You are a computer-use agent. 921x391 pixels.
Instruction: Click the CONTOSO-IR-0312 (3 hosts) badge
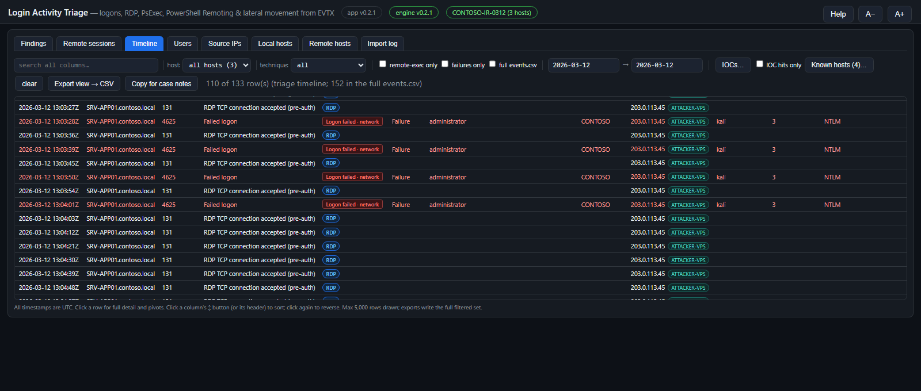pos(492,13)
